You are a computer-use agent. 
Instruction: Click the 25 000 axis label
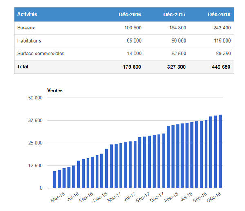click(x=35, y=143)
